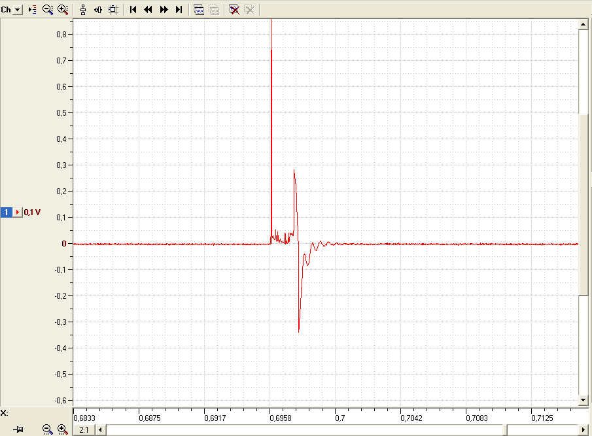Click the -0,3 voltage axis label
This screenshot has width=592, height=436.
(60, 322)
